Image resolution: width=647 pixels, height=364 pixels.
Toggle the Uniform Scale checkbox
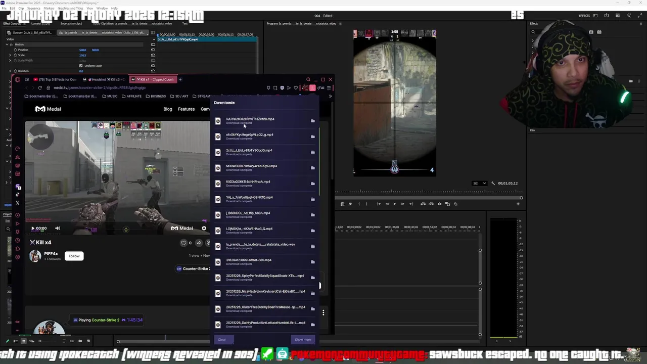pos(81,66)
